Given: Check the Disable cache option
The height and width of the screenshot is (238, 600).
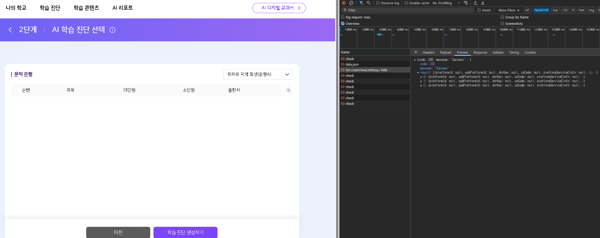Looking at the screenshot, I should click(x=406, y=3).
